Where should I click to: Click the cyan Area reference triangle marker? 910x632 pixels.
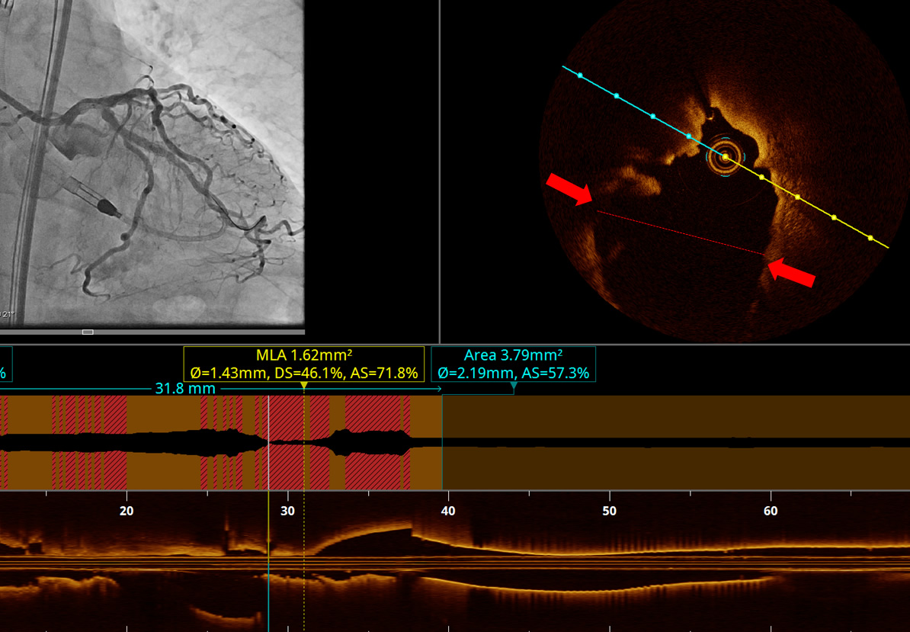tap(514, 387)
